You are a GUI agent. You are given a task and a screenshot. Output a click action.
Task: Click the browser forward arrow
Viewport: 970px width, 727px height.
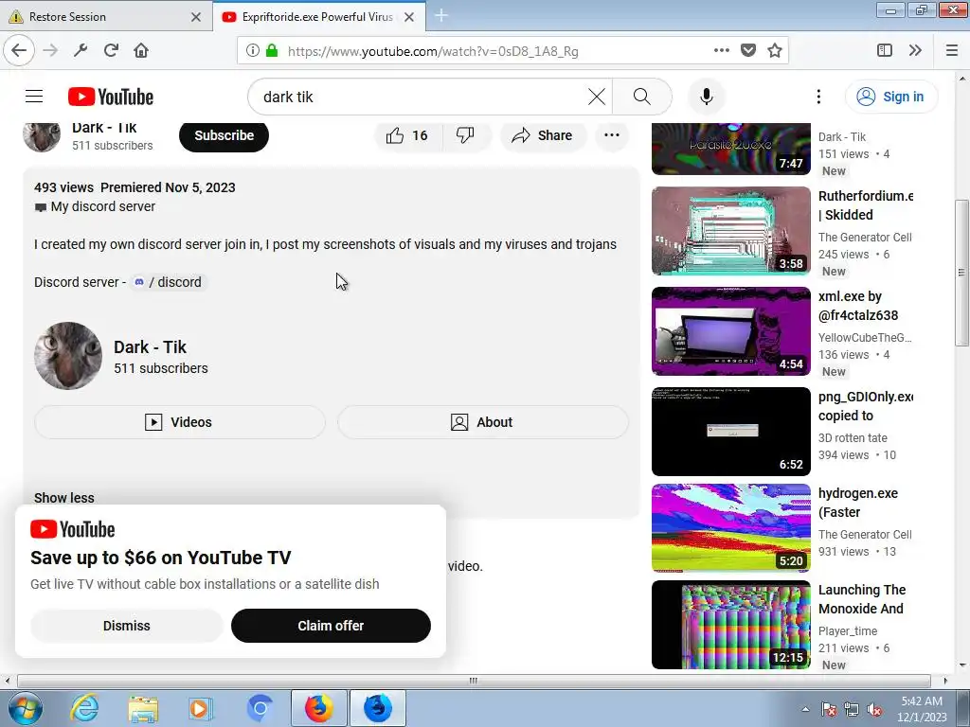(51, 51)
